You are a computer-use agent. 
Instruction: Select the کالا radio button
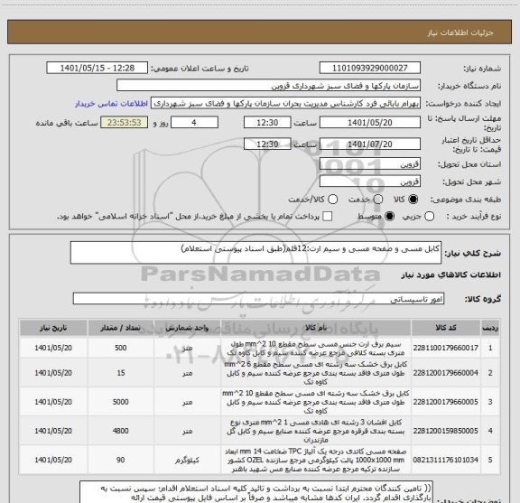click(413, 200)
